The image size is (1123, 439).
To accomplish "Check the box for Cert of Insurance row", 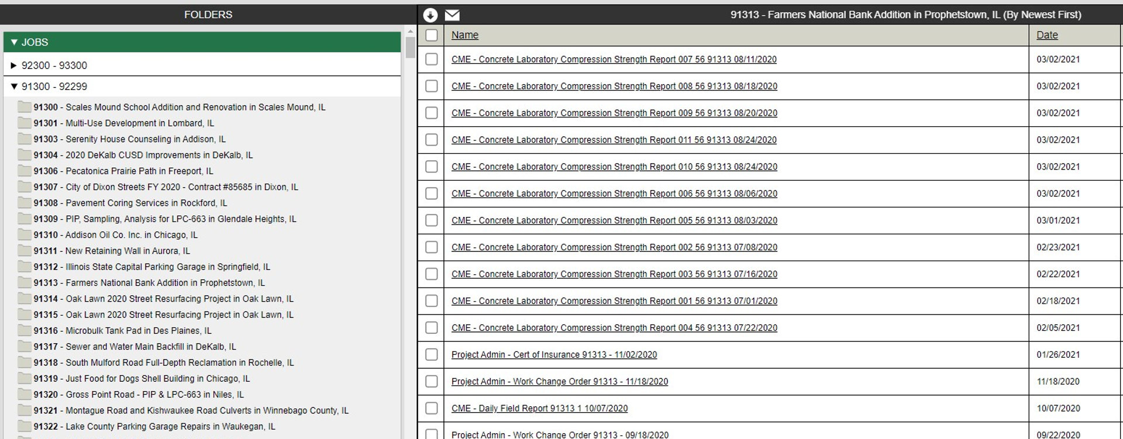I will click(431, 355).
